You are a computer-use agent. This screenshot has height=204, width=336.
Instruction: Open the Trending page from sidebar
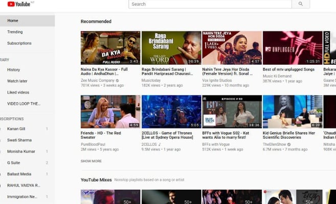click(15, 32)
